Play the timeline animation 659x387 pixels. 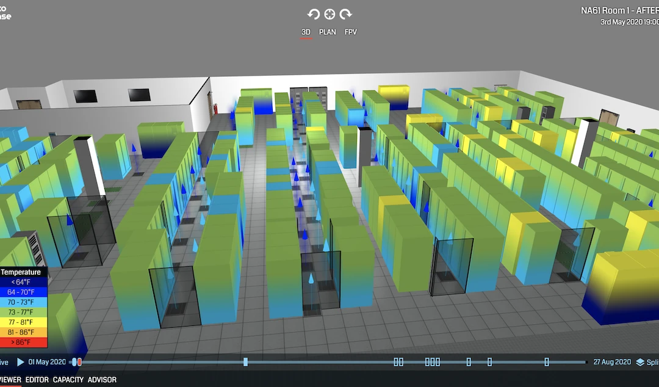20,362
